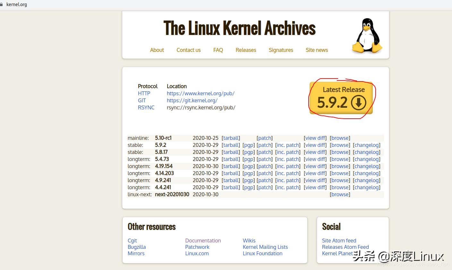Browse linux-next next-20201030 tree
The image size is (452, 270).
[x=340, y=194]
